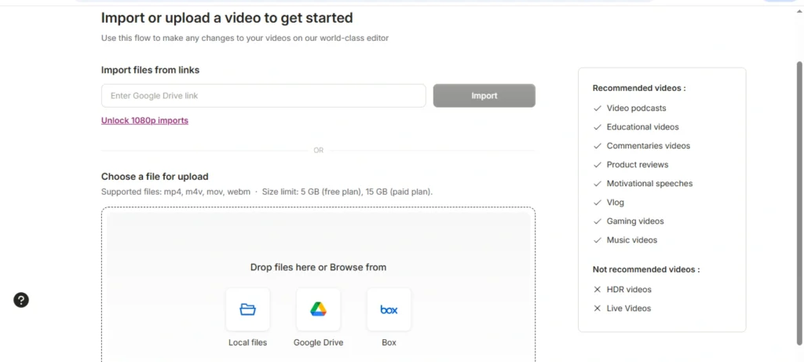This screenshot has height=362, width=804.
Task: Click the X icon beside HDR videos
Action: click(x=598, y=290)
